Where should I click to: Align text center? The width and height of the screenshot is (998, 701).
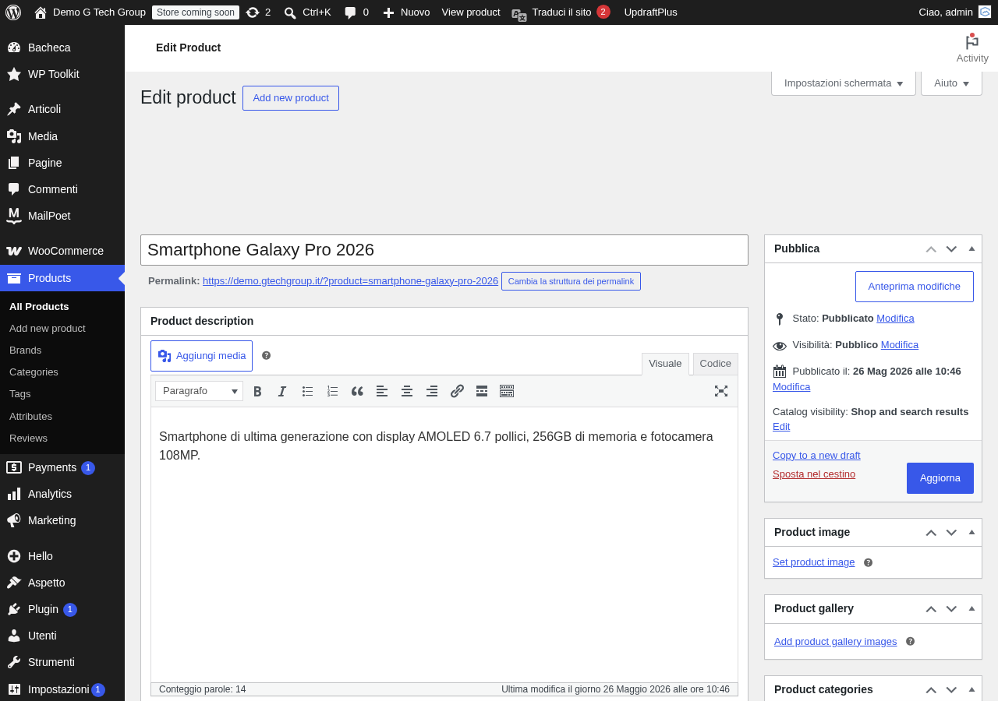pyautogui.click(x=407, y=391)
